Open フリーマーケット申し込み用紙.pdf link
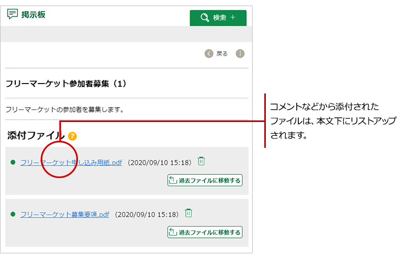This screenshot has height=260, width=412. [71, 163]
